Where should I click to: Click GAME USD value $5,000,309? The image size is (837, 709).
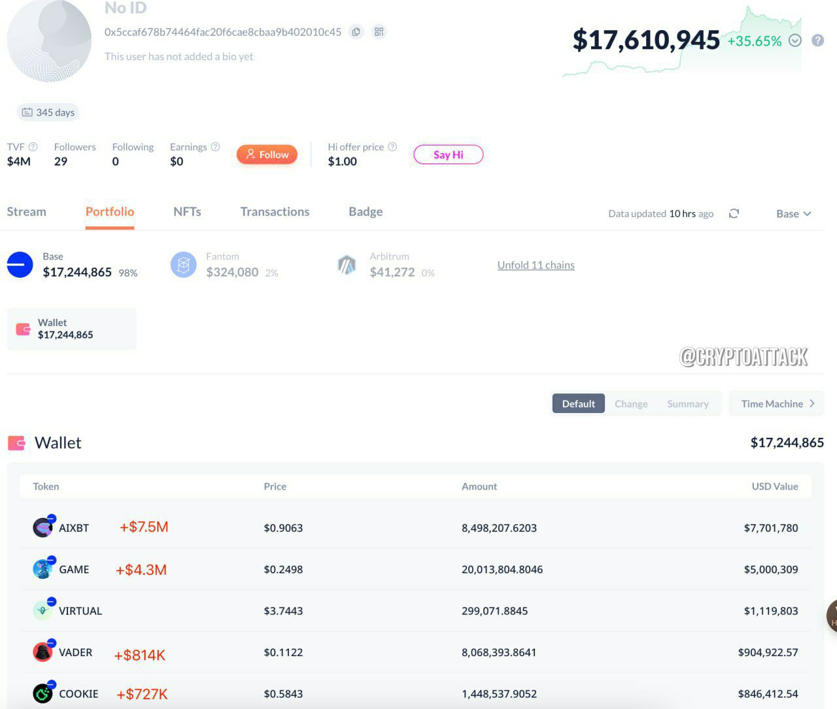click(771, 569)
